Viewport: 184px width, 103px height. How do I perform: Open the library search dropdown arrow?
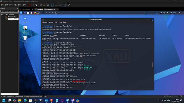tap(18, 11)
